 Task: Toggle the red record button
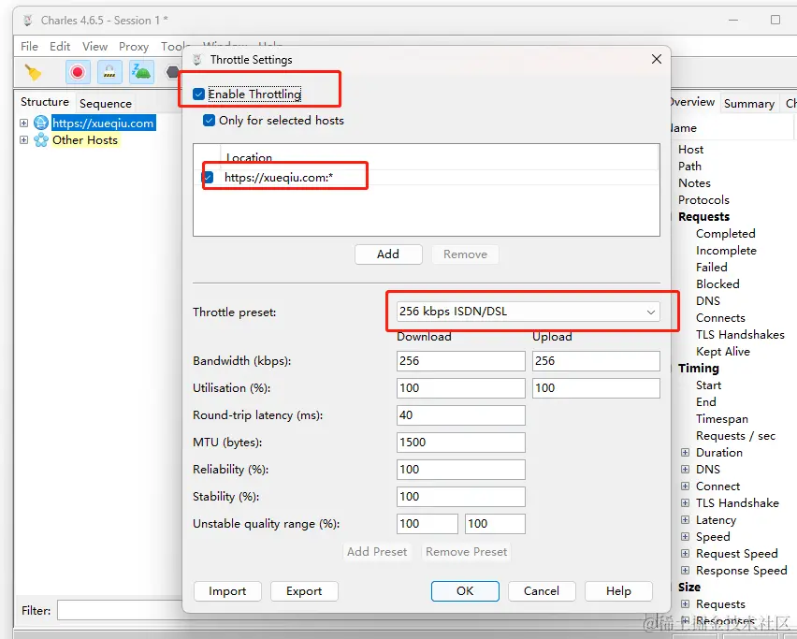tap(78, 72)
